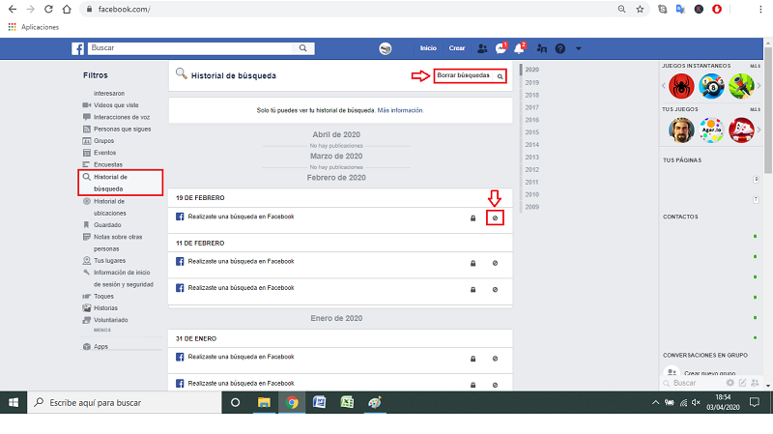Open the spider solitaire instant game
Viewport: 773px width, 434px height.
pyautogui.click(x=681, y=86)
